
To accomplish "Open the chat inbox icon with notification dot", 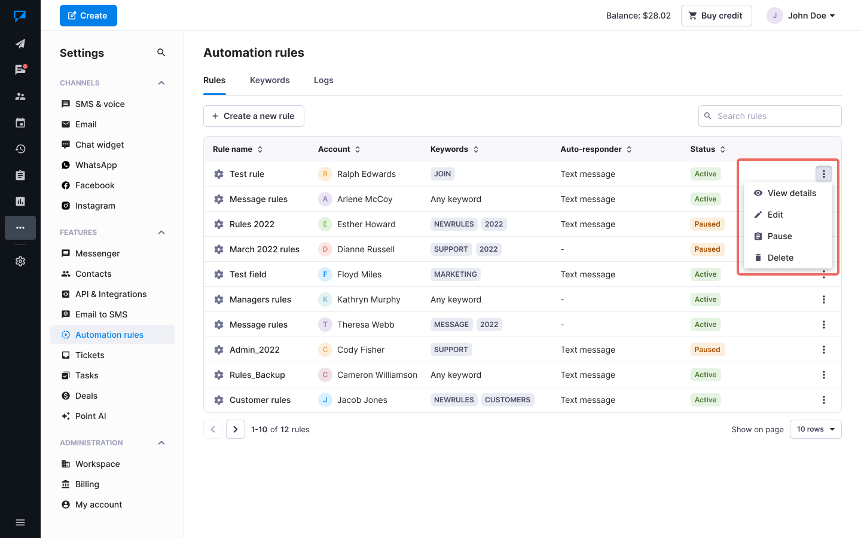I will click(20, 70).
